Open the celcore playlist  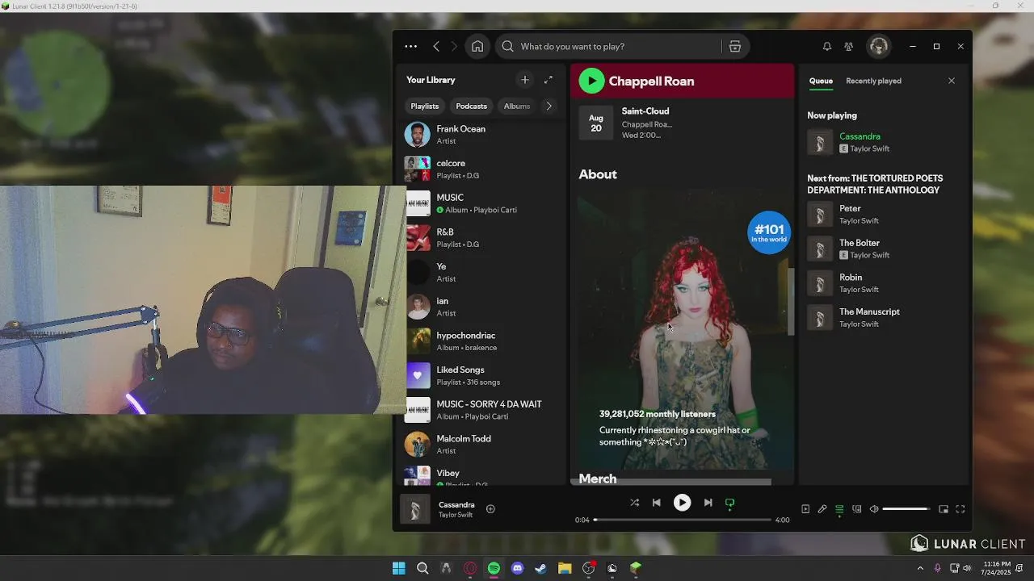tap(482, 169)
